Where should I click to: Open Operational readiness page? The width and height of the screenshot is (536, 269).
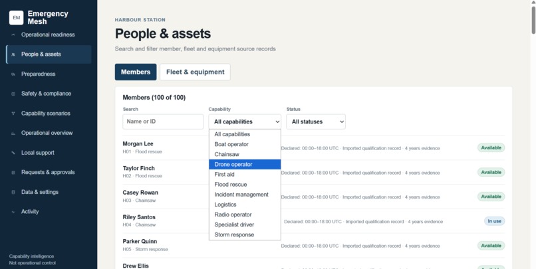coord(49,35)
